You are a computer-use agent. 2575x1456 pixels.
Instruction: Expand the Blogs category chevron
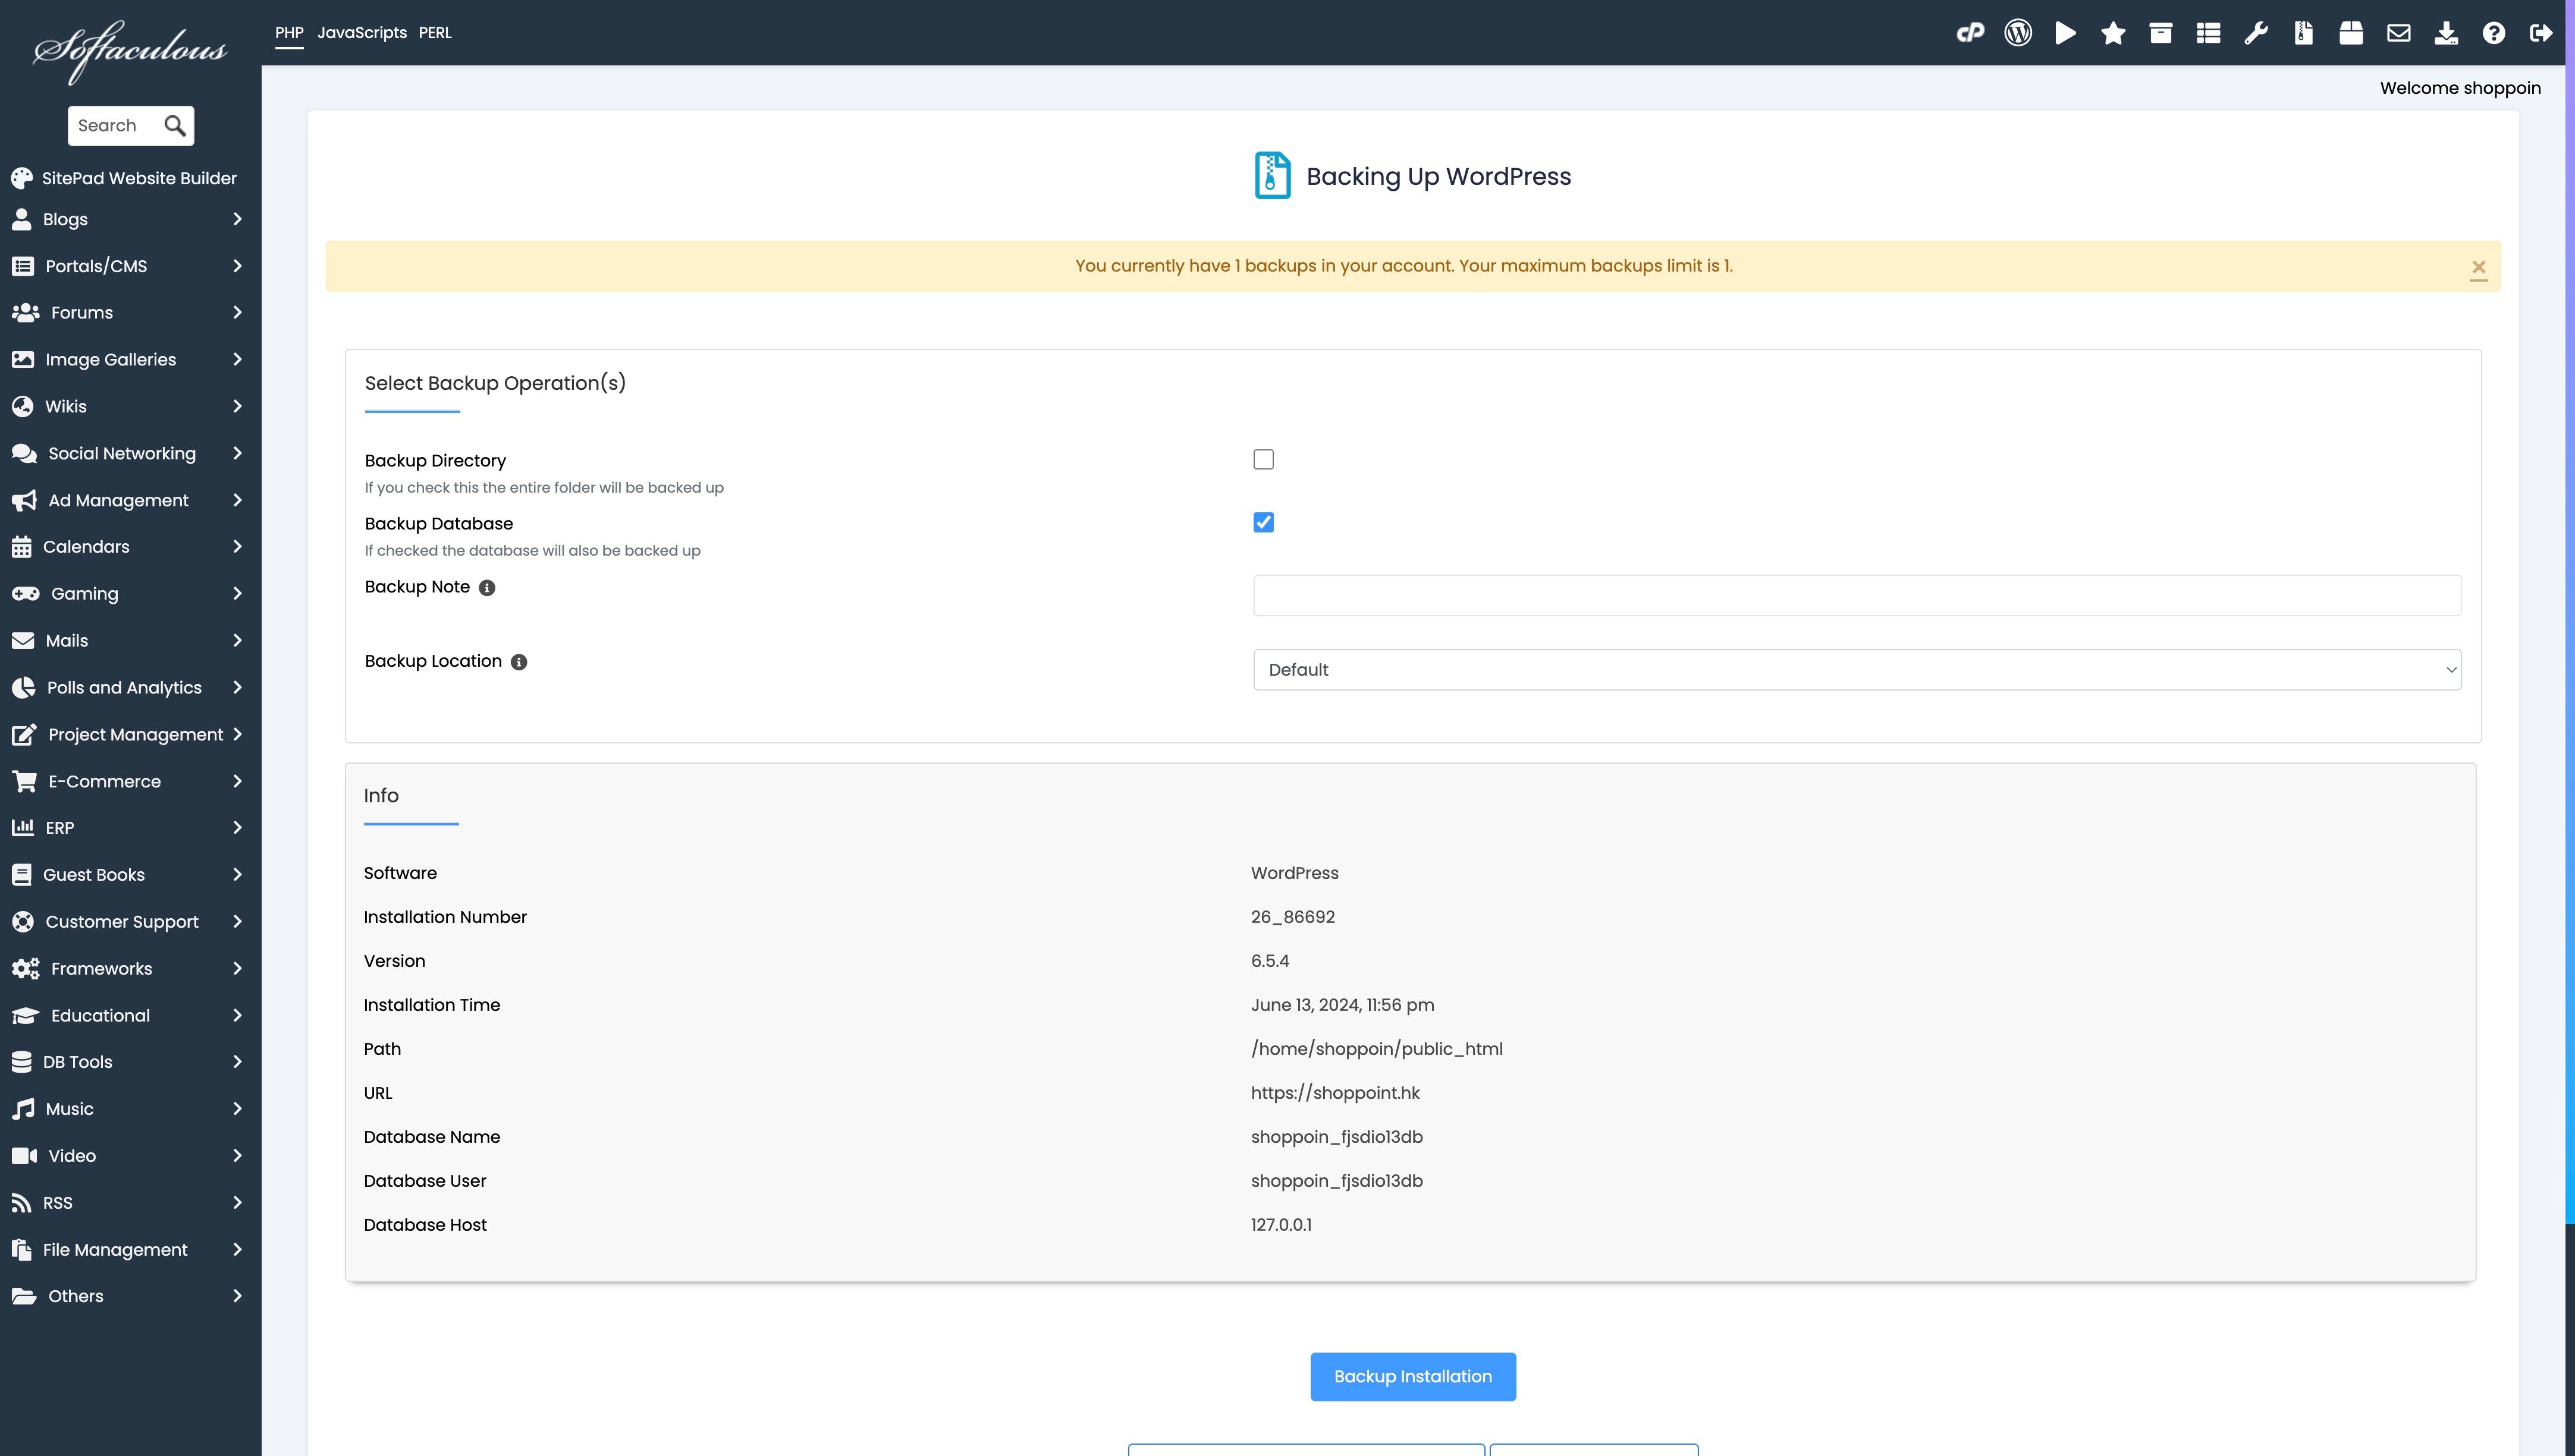[x=237, y=219]
